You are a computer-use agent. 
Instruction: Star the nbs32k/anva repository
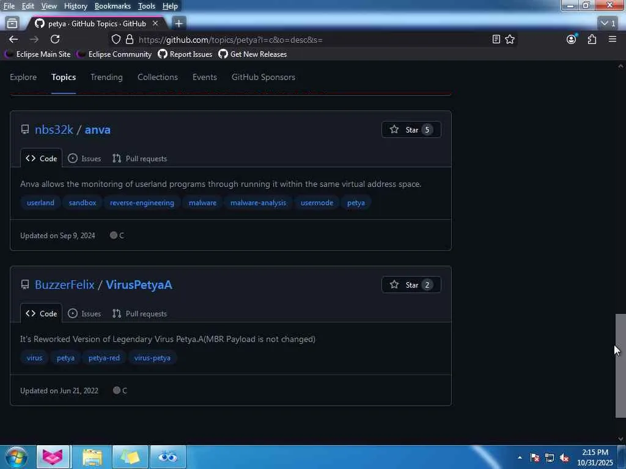(411, 129)
